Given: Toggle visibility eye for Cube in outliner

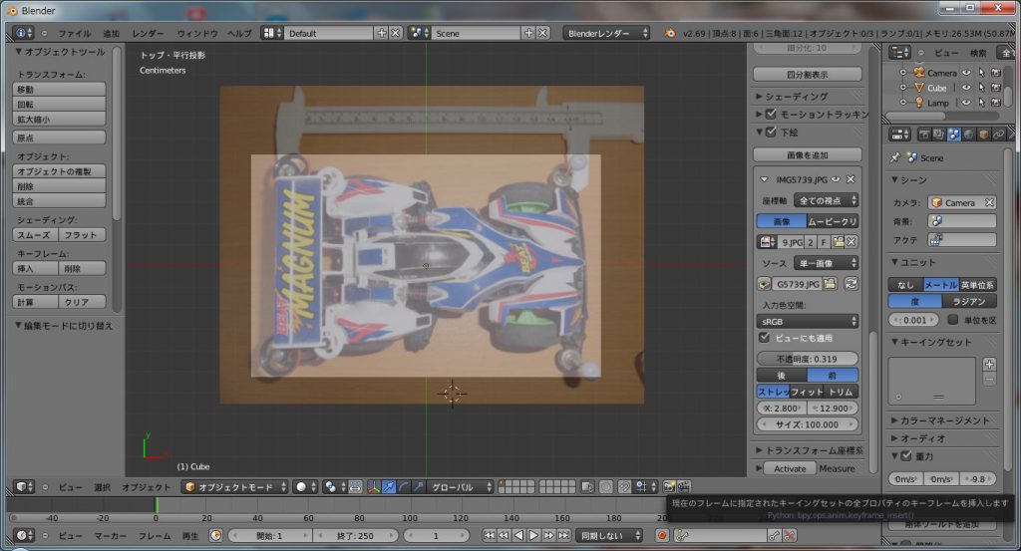Looking at the screenshot, I should tap(967, 87).
